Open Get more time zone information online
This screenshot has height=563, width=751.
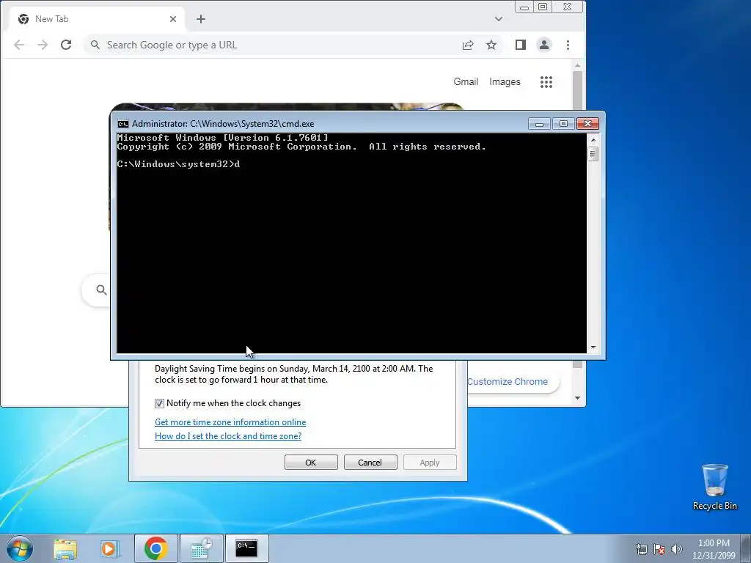click(230, 422)
